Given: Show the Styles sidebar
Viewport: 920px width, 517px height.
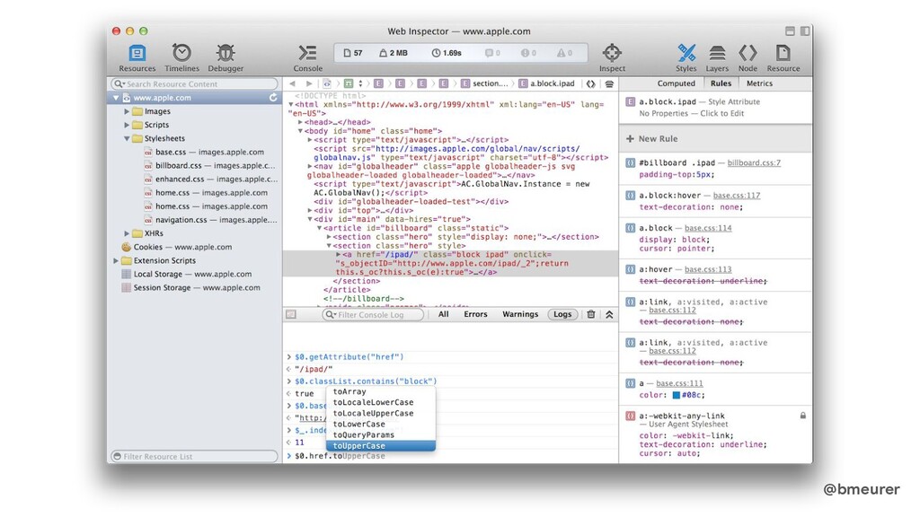Looking at the screenshot, I should [x=686, y=58].
